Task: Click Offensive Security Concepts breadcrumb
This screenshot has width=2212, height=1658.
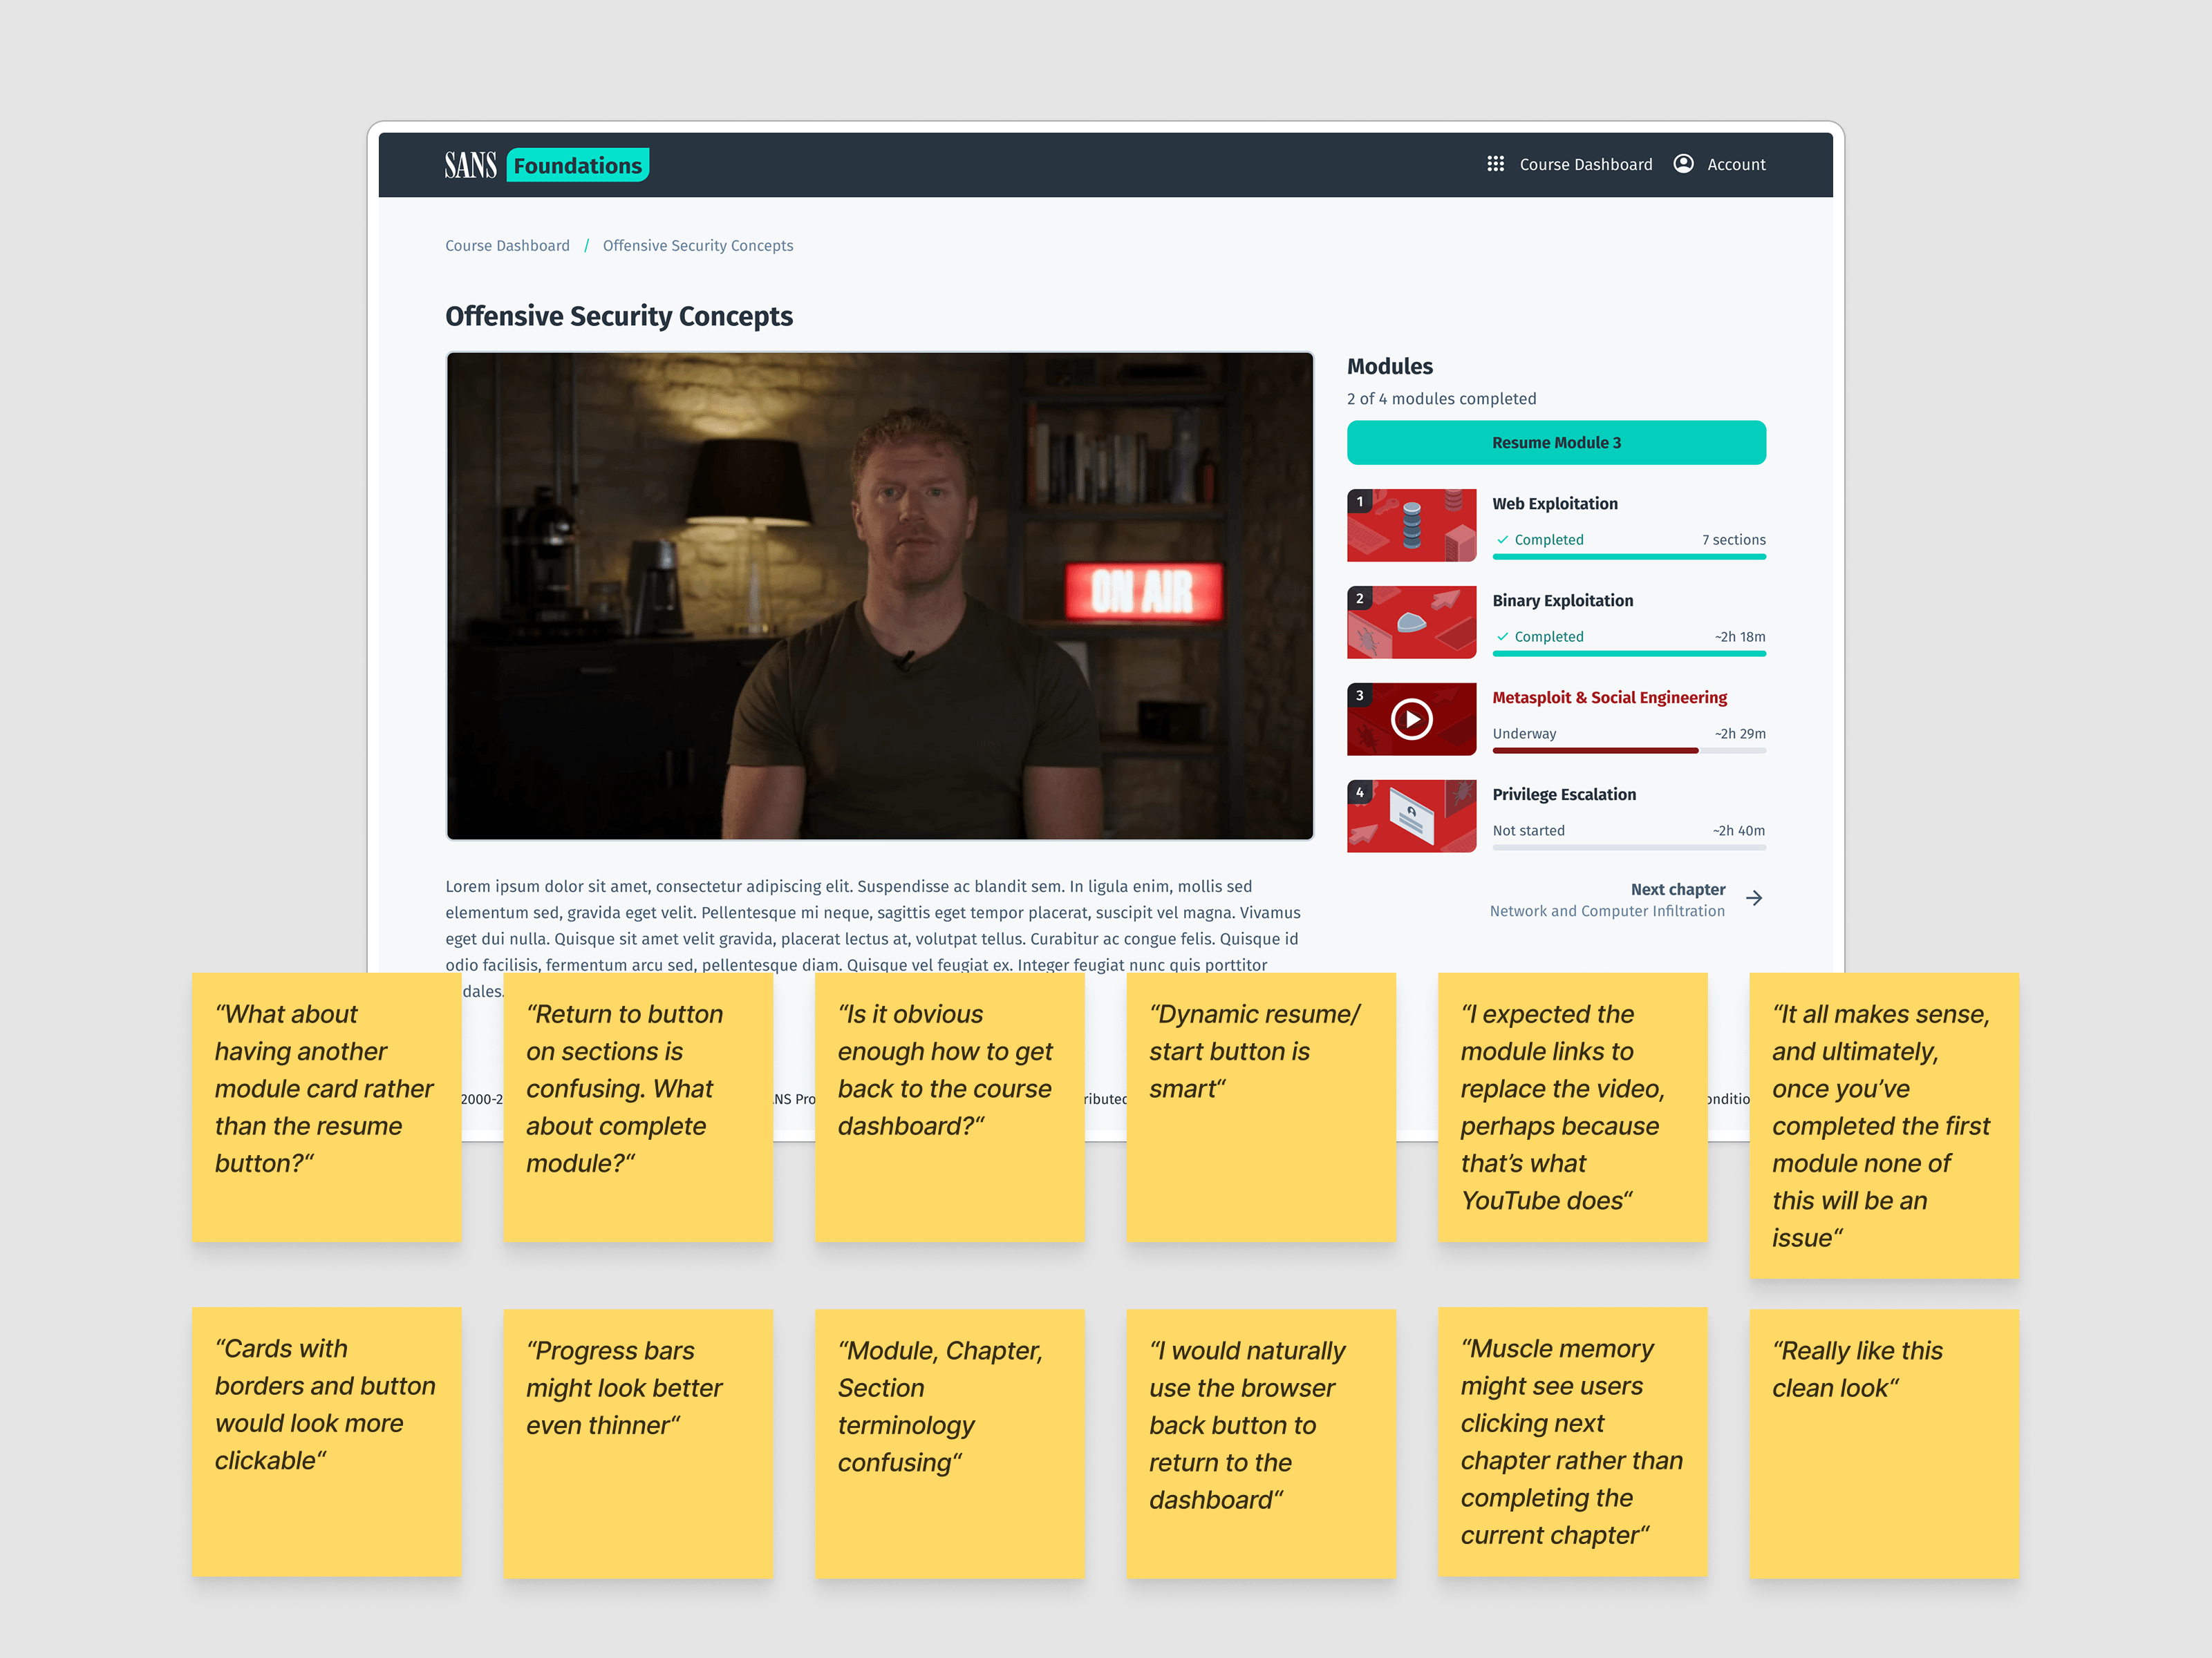Action: point(698,246)
